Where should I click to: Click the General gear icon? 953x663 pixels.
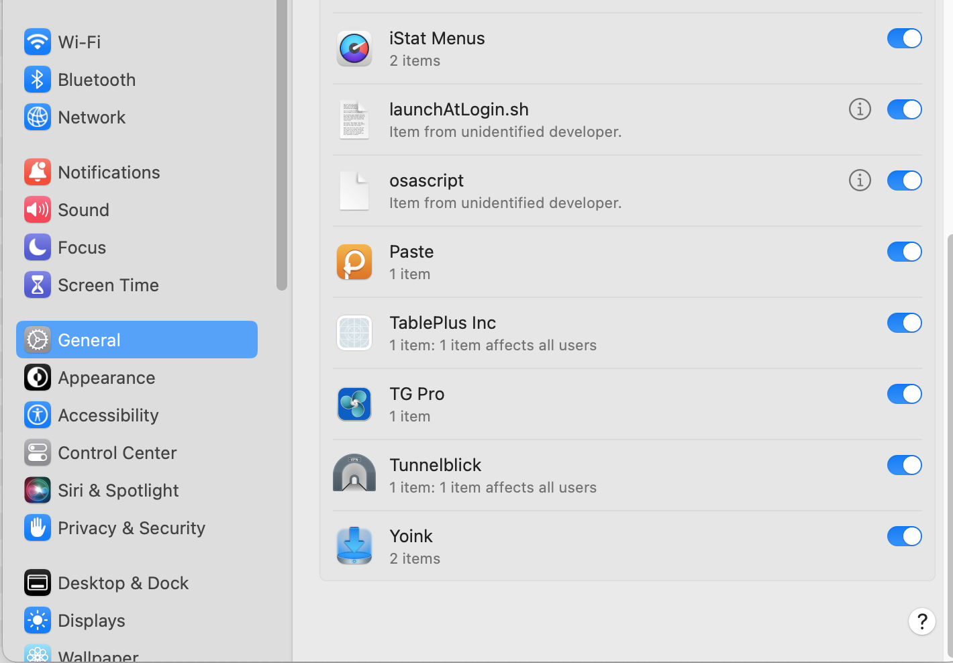coord(38,340)
